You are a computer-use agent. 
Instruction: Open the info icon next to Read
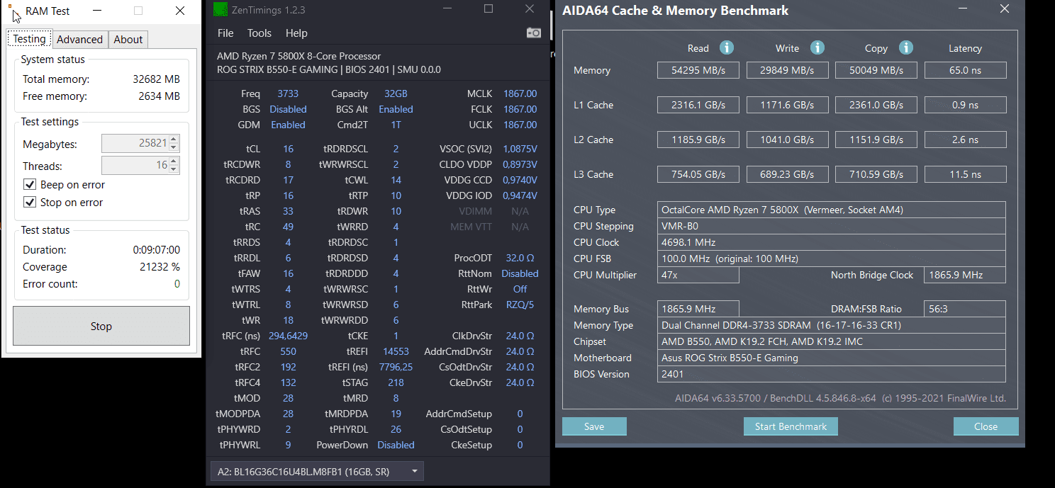[x=726, y=47]
